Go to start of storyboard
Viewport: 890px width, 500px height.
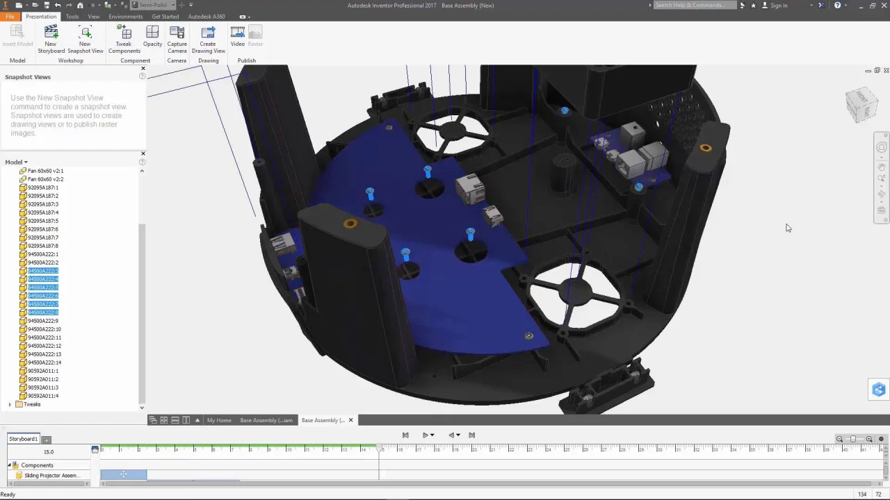point(405,435)
